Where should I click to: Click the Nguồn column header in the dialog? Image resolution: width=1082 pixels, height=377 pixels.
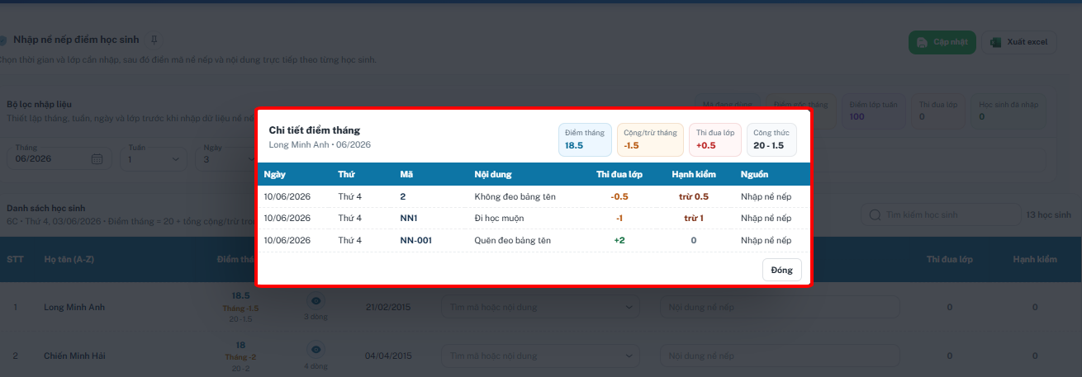coord(754,174)
